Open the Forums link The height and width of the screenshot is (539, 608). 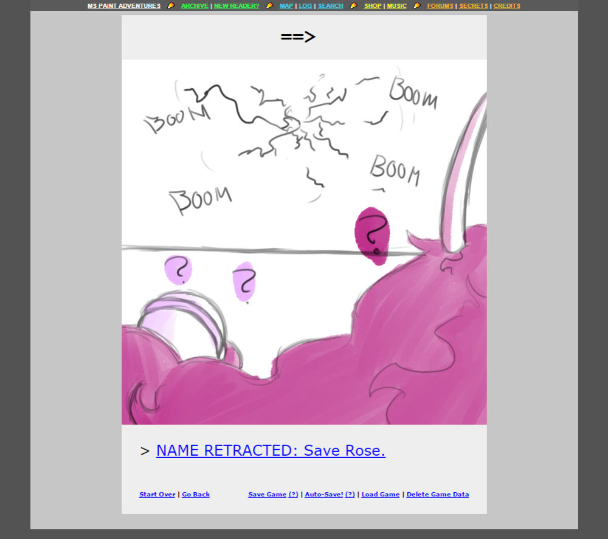(x=440, y=6)
